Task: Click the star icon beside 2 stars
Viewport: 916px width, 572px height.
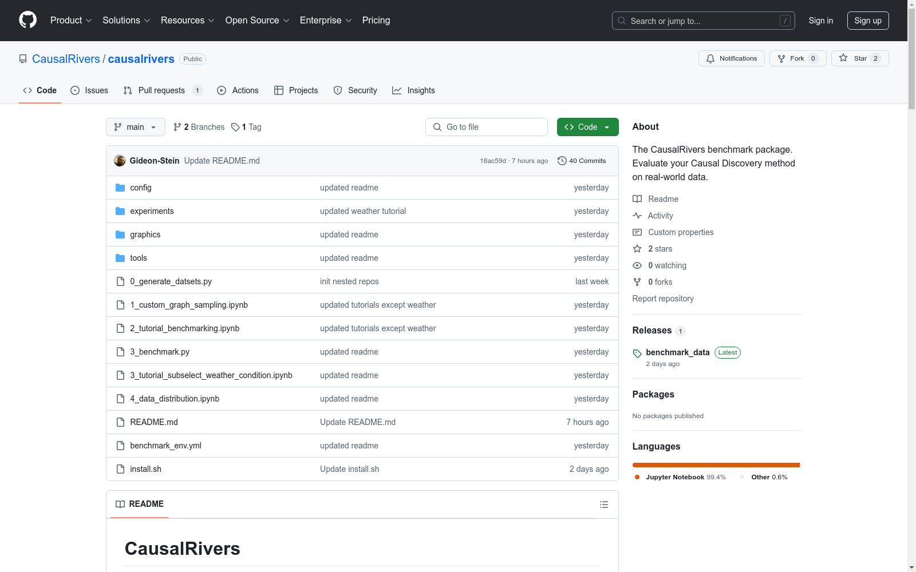Action: 637,249
